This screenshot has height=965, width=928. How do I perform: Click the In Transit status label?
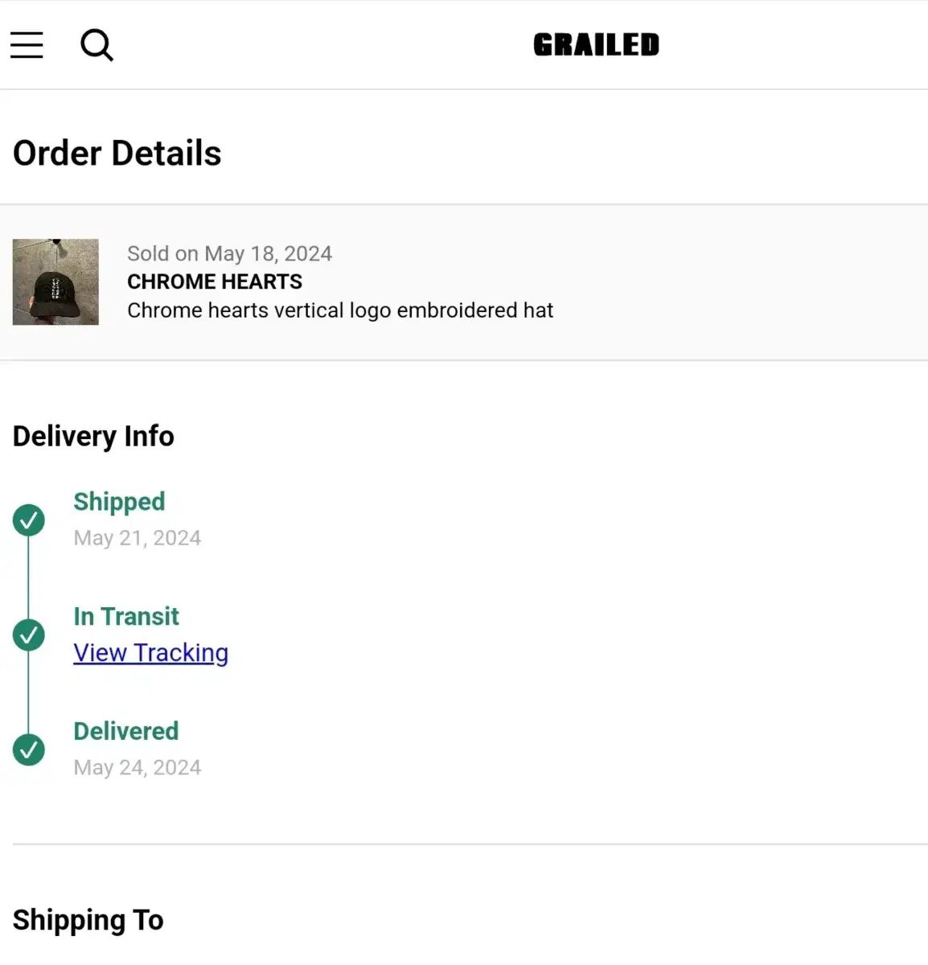pos(126,616)
